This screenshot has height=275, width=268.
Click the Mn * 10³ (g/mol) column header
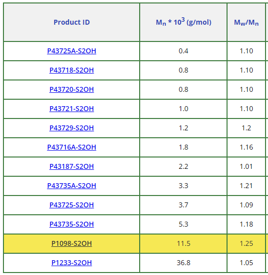(x=184, y=22)
